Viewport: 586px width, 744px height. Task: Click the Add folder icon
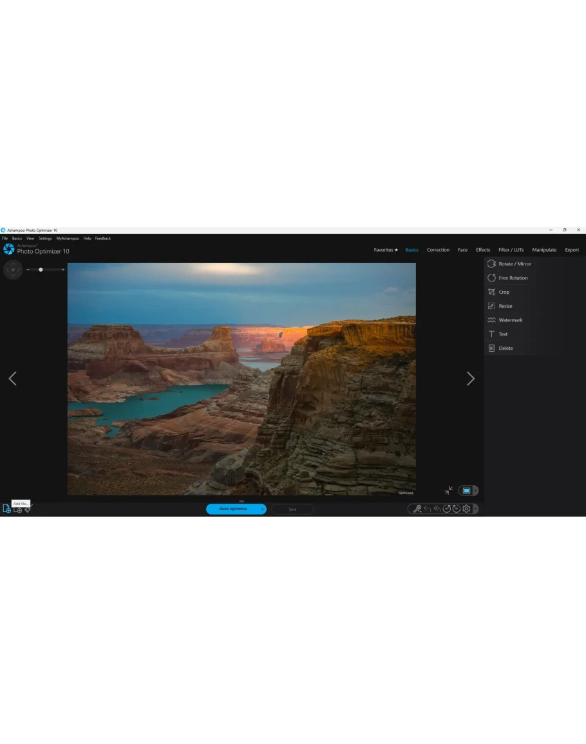click(17, 510)
